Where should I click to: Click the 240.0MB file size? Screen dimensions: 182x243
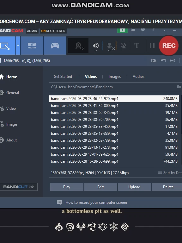(170, 99)
